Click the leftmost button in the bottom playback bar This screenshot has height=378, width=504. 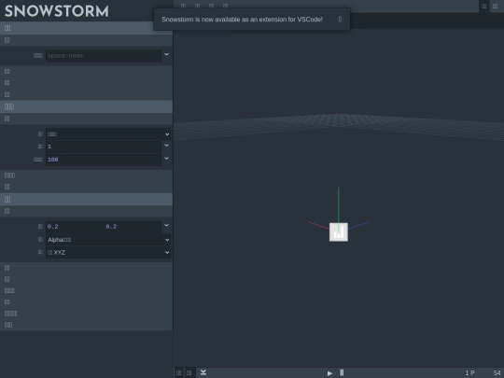point(178,372)
